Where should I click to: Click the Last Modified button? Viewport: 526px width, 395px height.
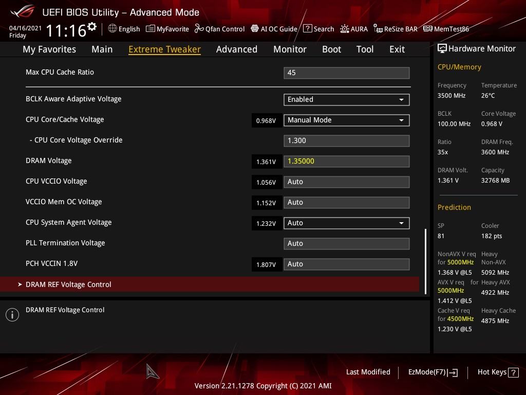368,372
